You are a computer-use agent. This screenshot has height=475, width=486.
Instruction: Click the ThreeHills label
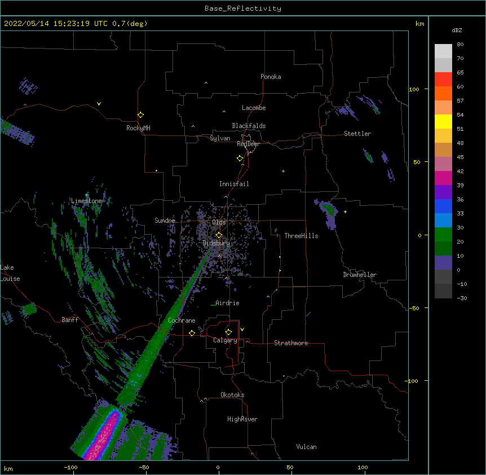tap(301, 236)
